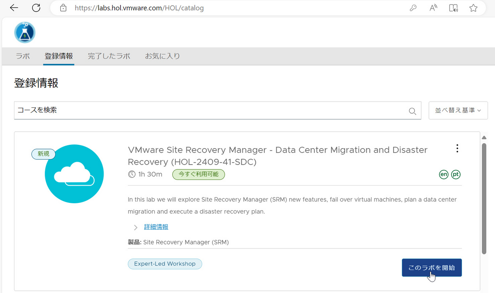Screen dimensions: 495x293
Task: View site info via the lock icon
Action: click(63, 8)
